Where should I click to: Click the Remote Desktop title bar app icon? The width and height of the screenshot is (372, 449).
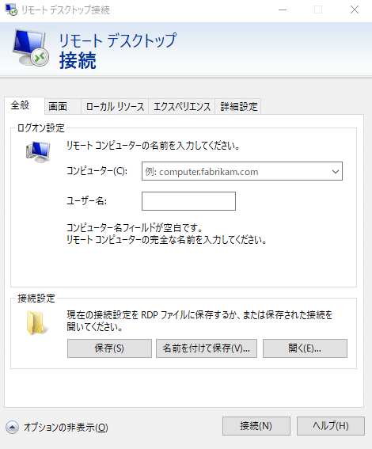pos(11,10)
